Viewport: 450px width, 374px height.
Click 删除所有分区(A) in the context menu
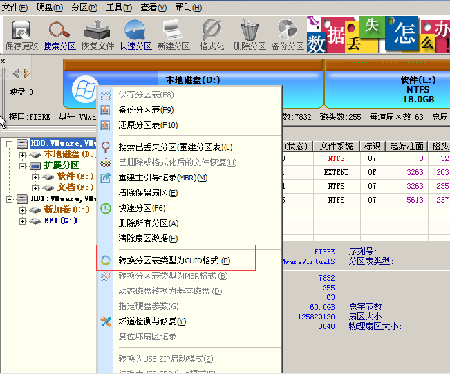point(148,223)
